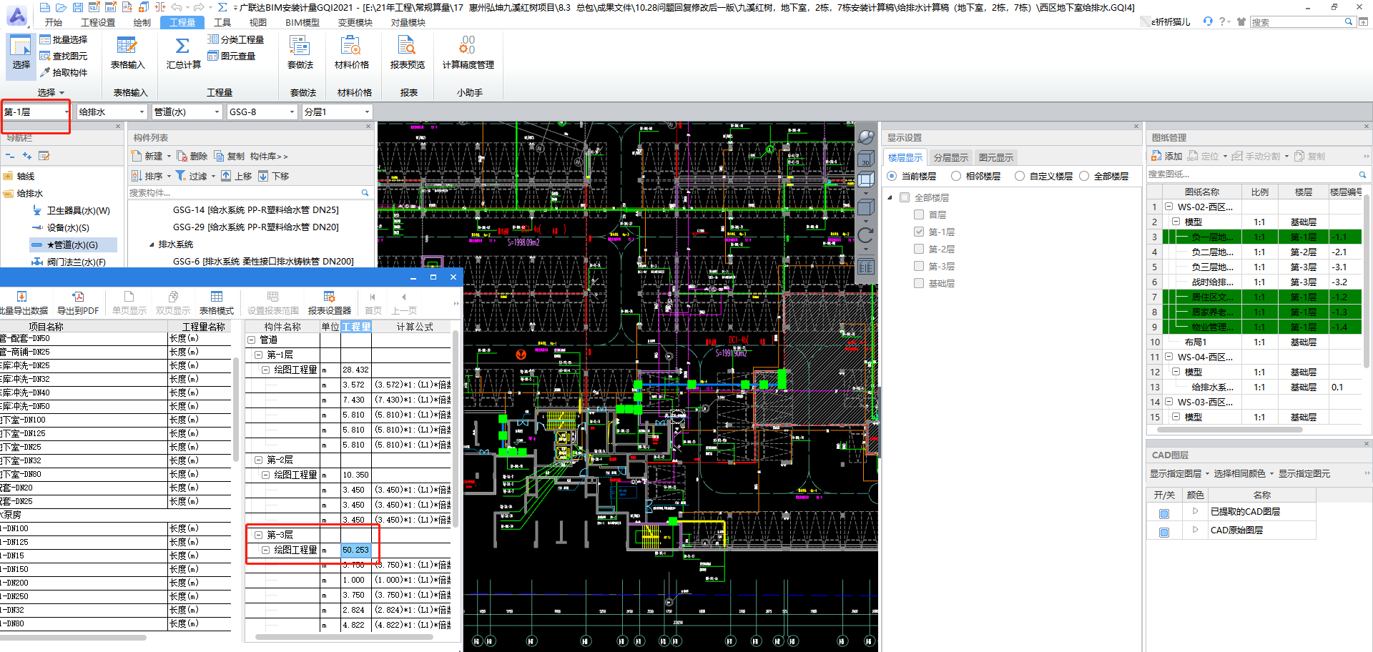Click 复制 copy component icon
The width and height of the screenshot is (1373, 652).
(219, 156)
